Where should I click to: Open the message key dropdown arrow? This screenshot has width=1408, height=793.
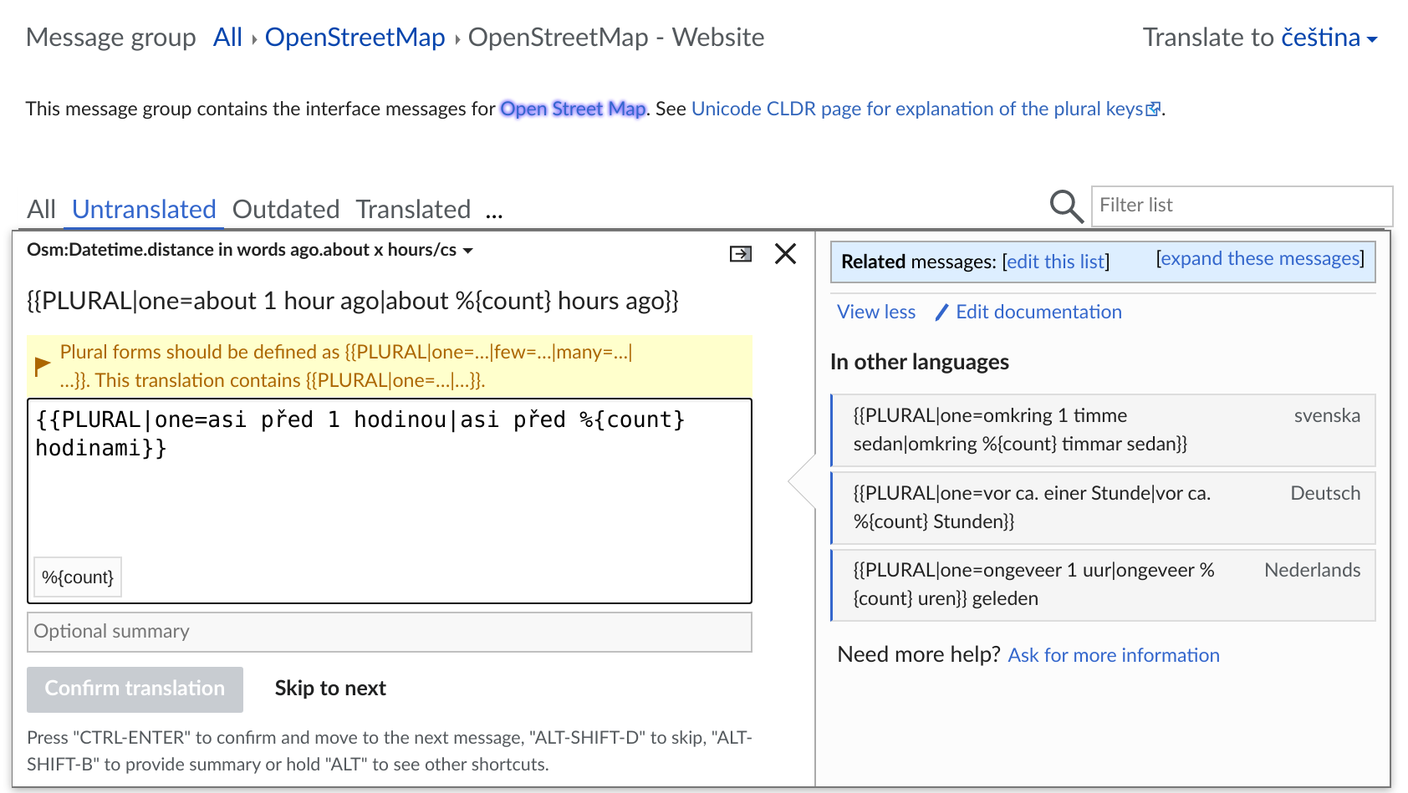point(468,251)
